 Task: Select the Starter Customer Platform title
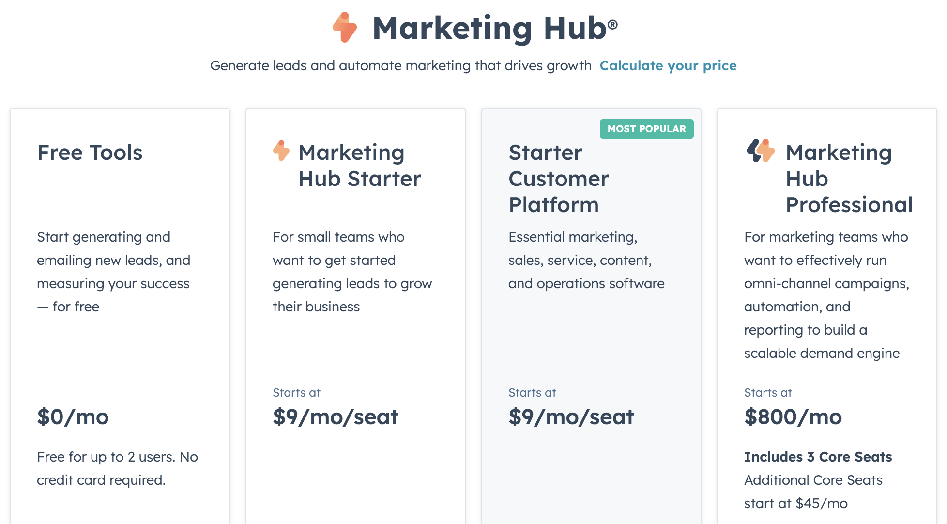pos(559,179)
